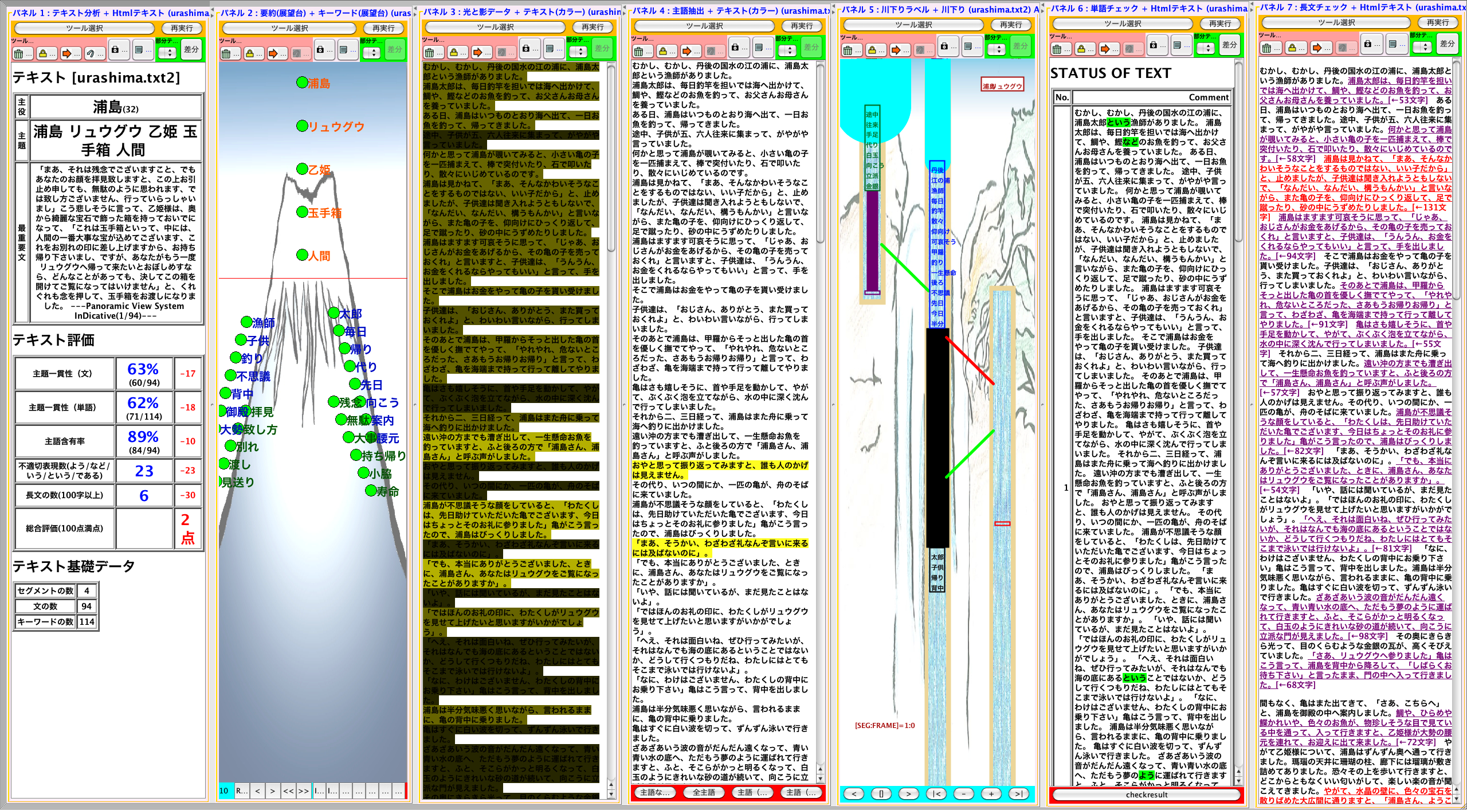Screen dimensions: 1467x810
Task: Click the camera snapshot icon in Panel 3
Action: tap(527, 49)
